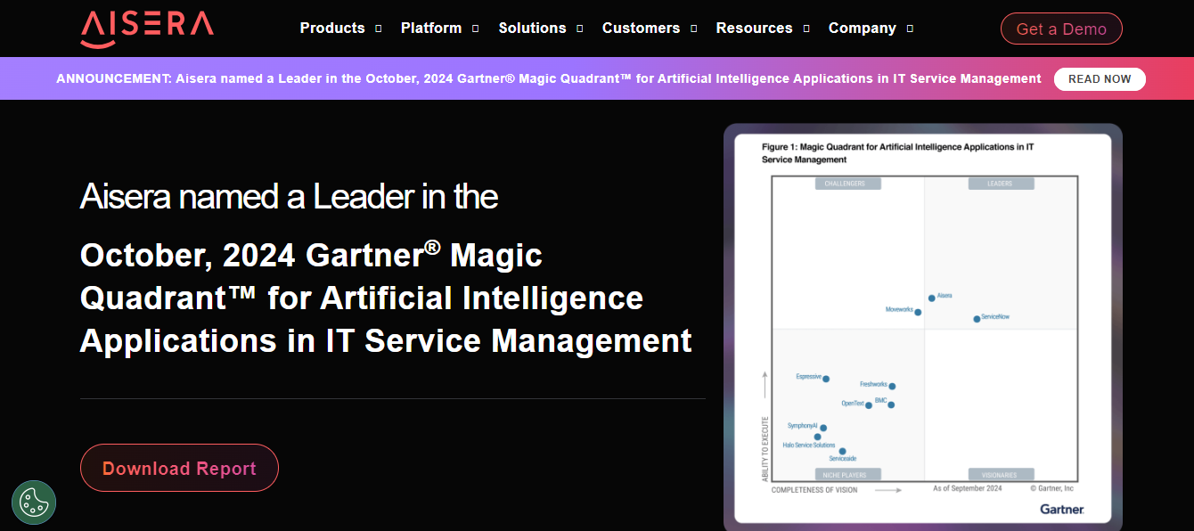Viewport: 1194px width, 531px height.
Task: Expand the dropdown indicator beside Customers
Action: [694, 29]
